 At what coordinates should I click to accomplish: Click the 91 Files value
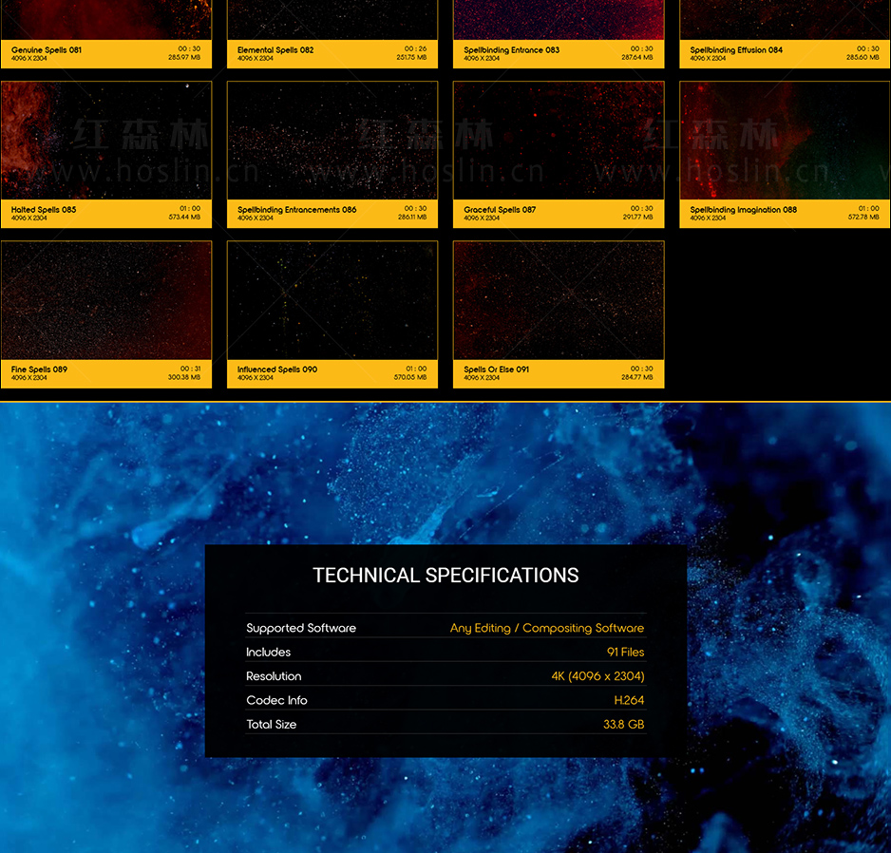[x=626, y=653]
